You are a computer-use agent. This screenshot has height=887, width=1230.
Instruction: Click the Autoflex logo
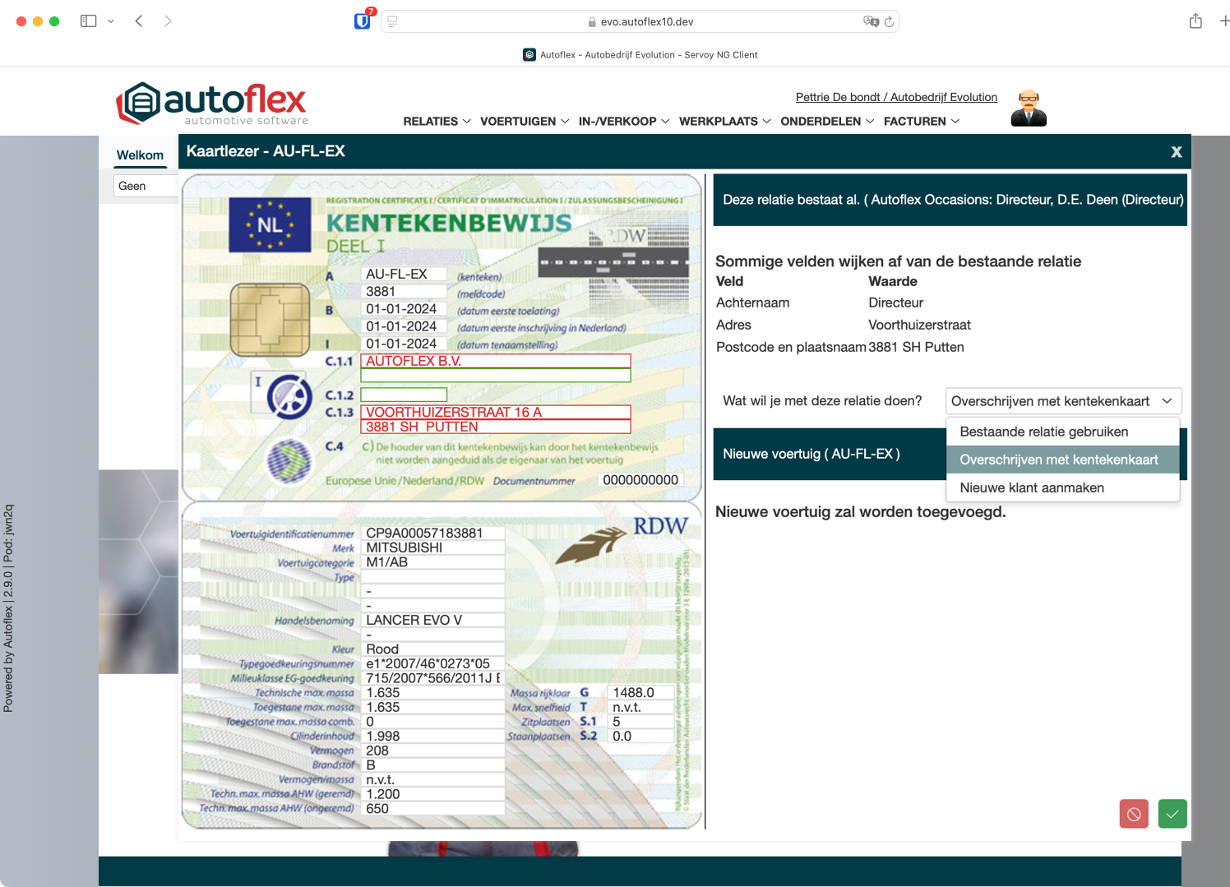pyautogui.click(x=212, y=104)
